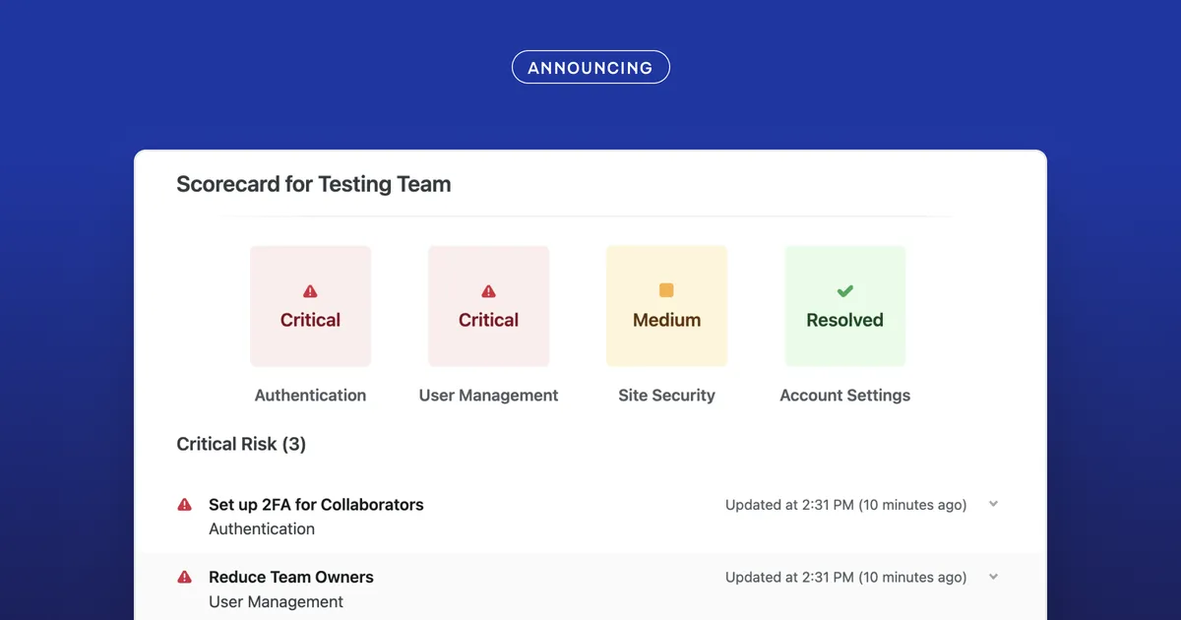This screenshot has width=1181, height=620.
Task: Click the Medium label under Site Security
Action: (666, 320)
